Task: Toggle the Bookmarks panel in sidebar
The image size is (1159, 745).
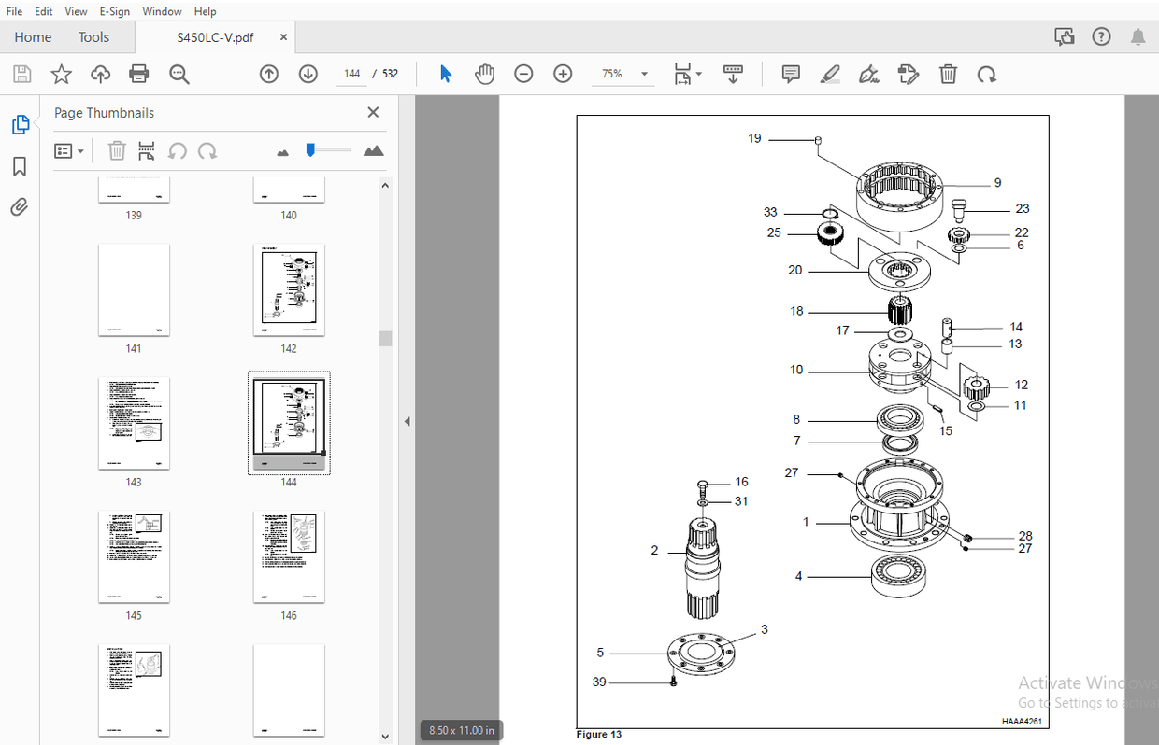Action: pos(19,166)
